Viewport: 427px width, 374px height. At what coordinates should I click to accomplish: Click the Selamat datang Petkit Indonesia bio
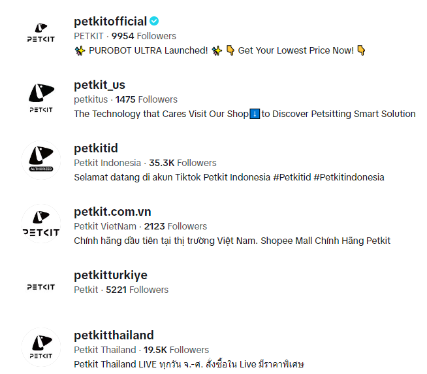[229, 177]
